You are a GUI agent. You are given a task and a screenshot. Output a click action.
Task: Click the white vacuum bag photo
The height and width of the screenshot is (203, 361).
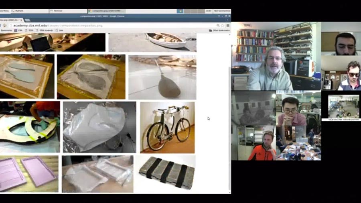99,127
